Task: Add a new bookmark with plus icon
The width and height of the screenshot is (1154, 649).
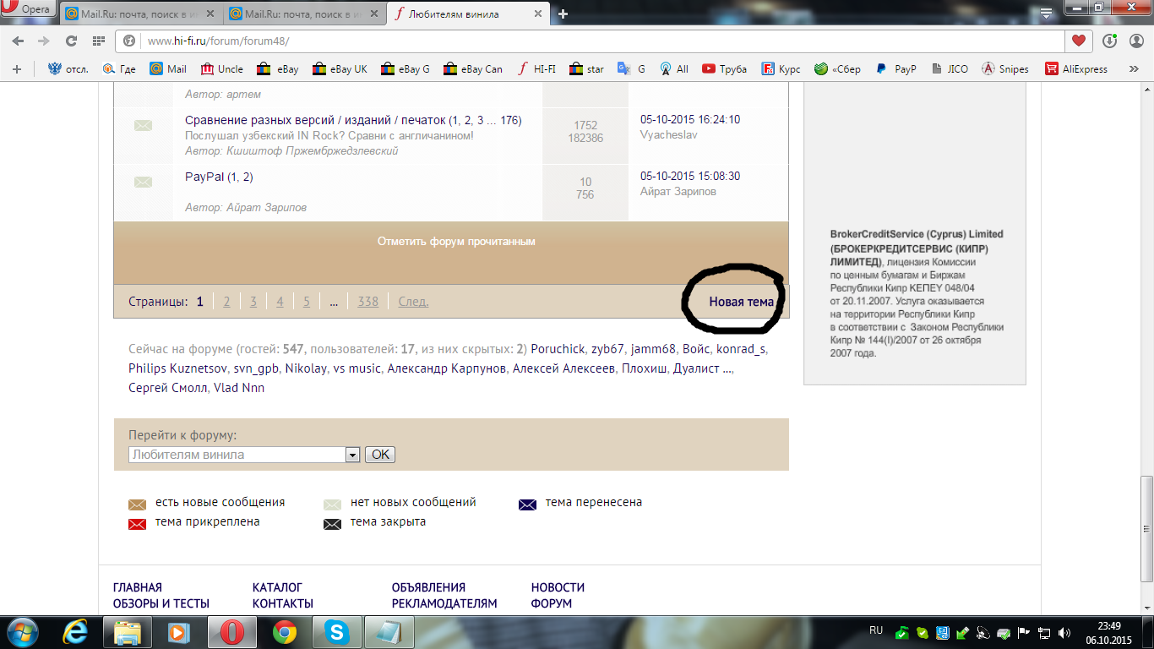Action: pyautogui.click(x=17, y=69)
